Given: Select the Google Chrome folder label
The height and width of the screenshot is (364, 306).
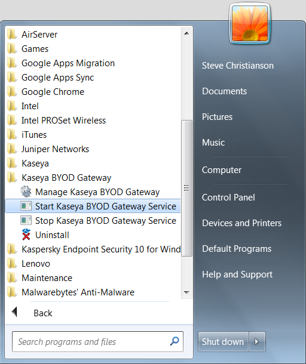Looking at the screenshot, I should tap(53, 92).
